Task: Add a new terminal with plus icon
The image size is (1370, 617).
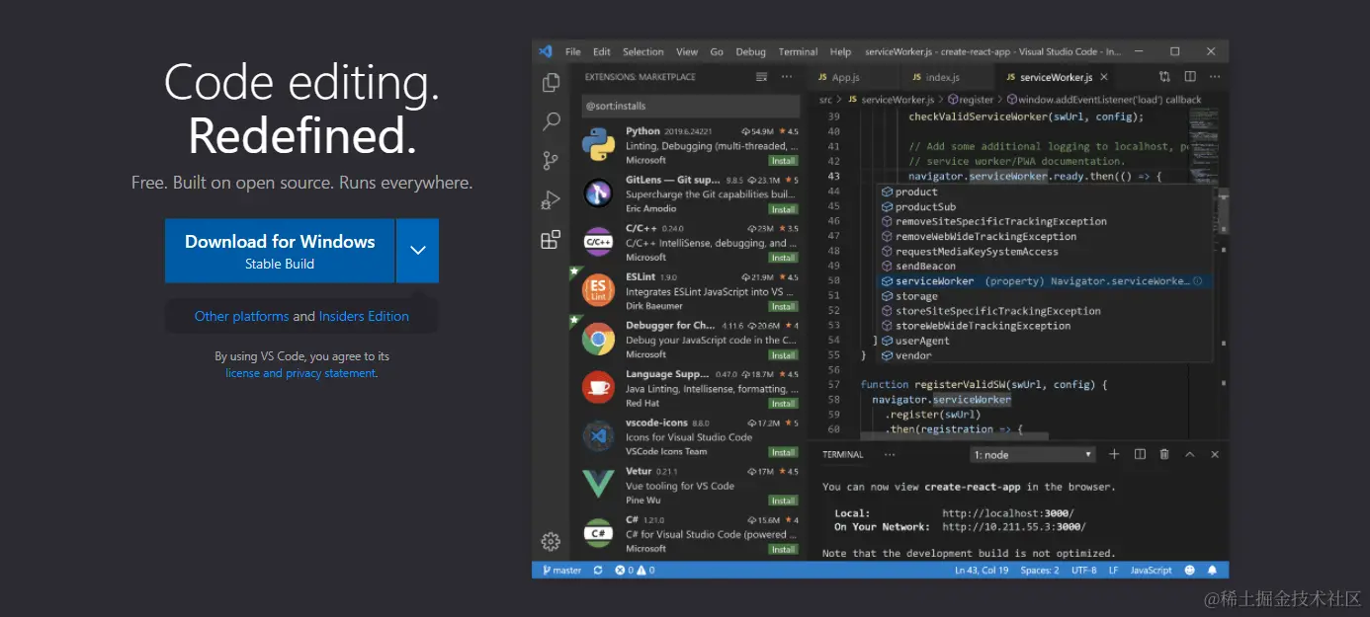Action: tap(1114, 454)
